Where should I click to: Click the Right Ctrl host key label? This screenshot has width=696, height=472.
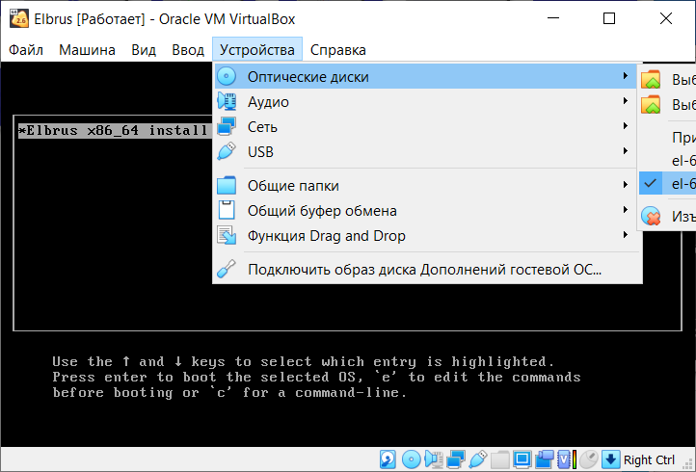pyautogui.click(x=649, y=460)
